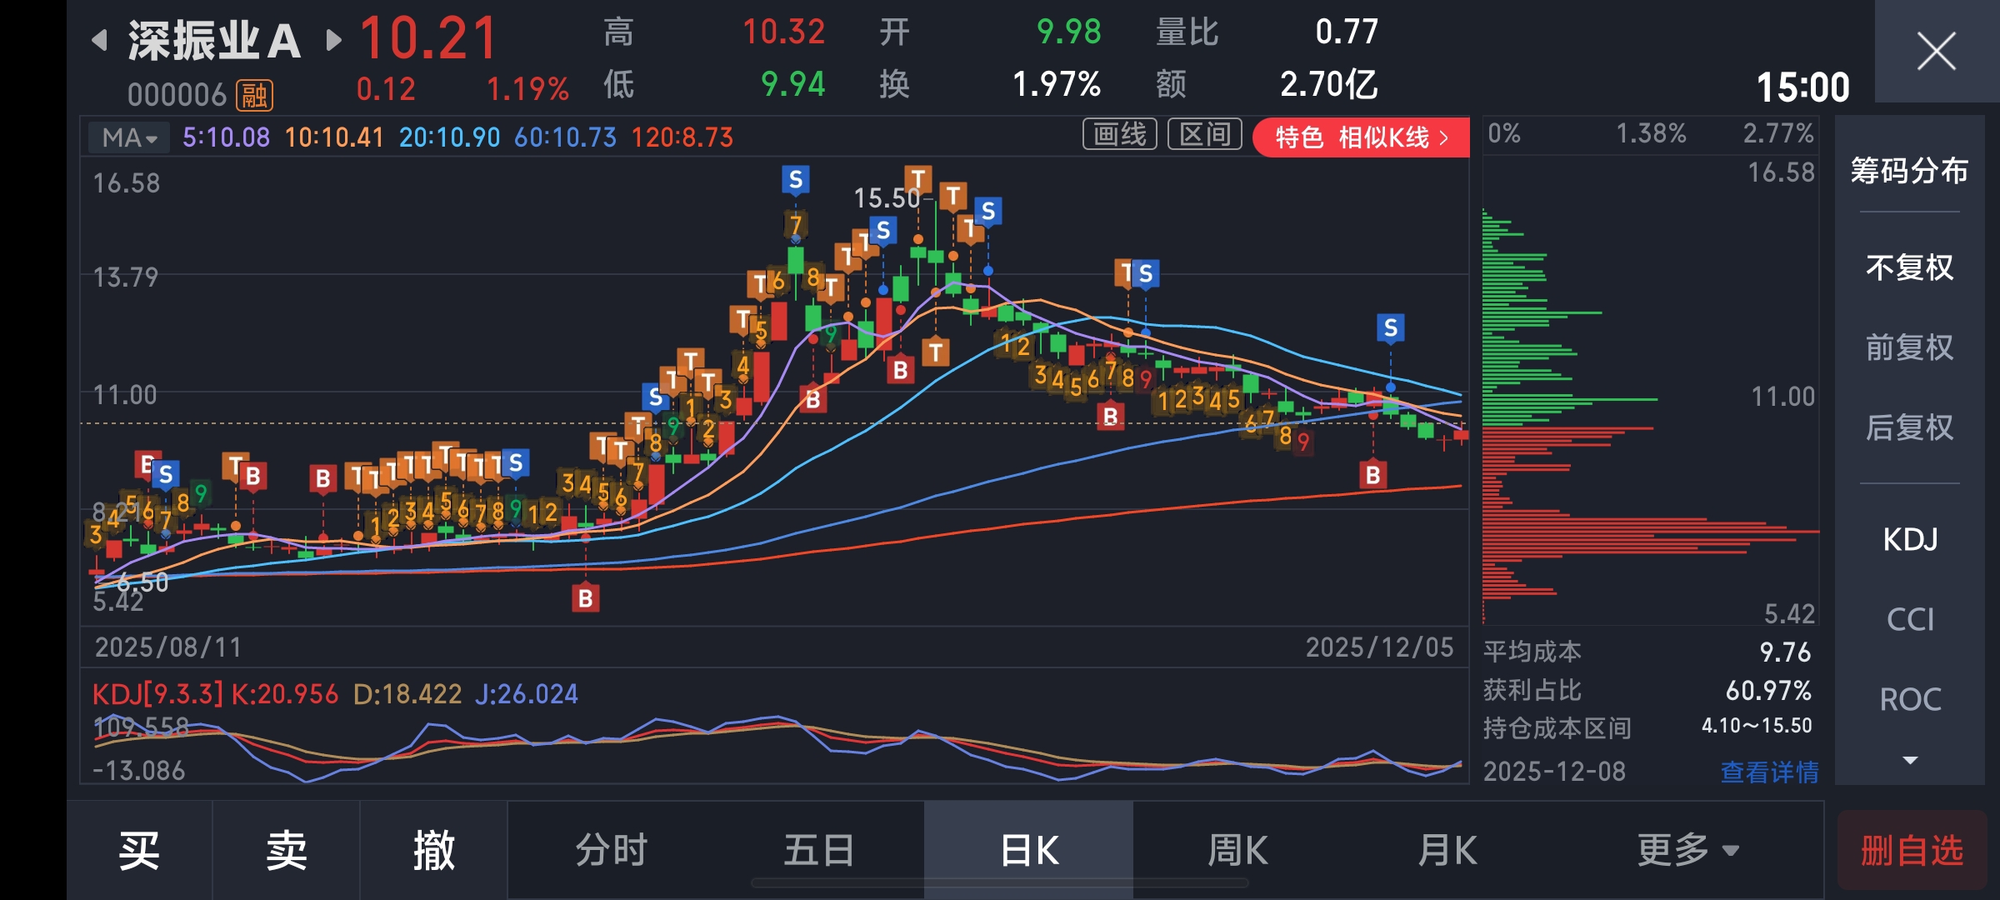Click the T marker near 15.50 label
The height and width of the screenshot is (900, 2000).
pyautogui.click(x=917, y=178)
